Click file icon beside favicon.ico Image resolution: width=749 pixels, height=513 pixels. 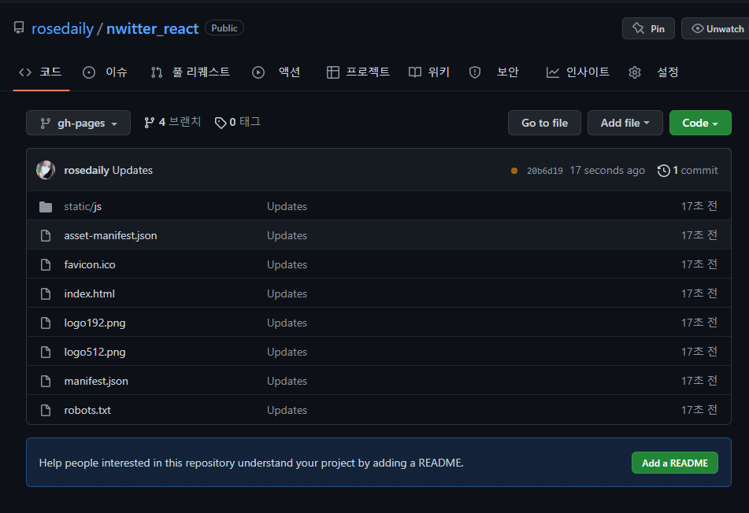pyautogui.click(x=46, y=265)
